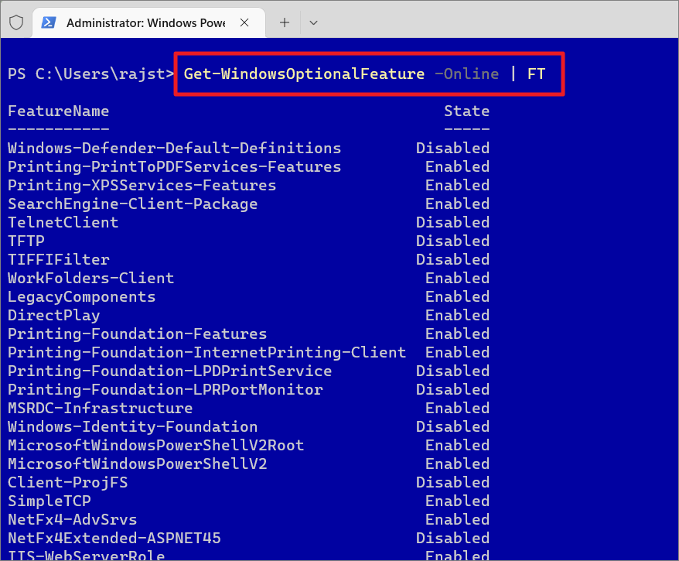The width and height of the screenshot is (679, 561).
Task: Click the Disabled state next to TFTP
Action: tap(452, 241)
